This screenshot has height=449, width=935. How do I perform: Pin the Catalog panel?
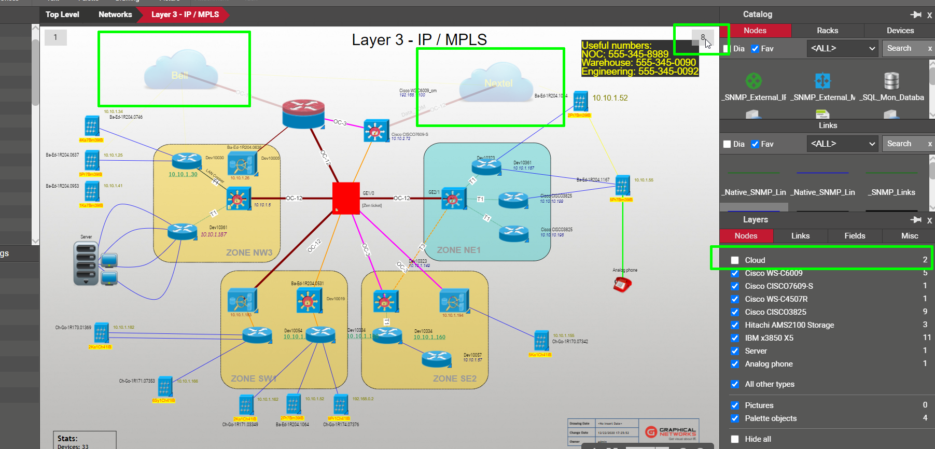(916, 15)
